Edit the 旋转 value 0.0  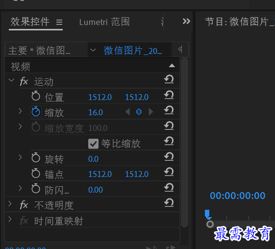click(x=93, y=159)
